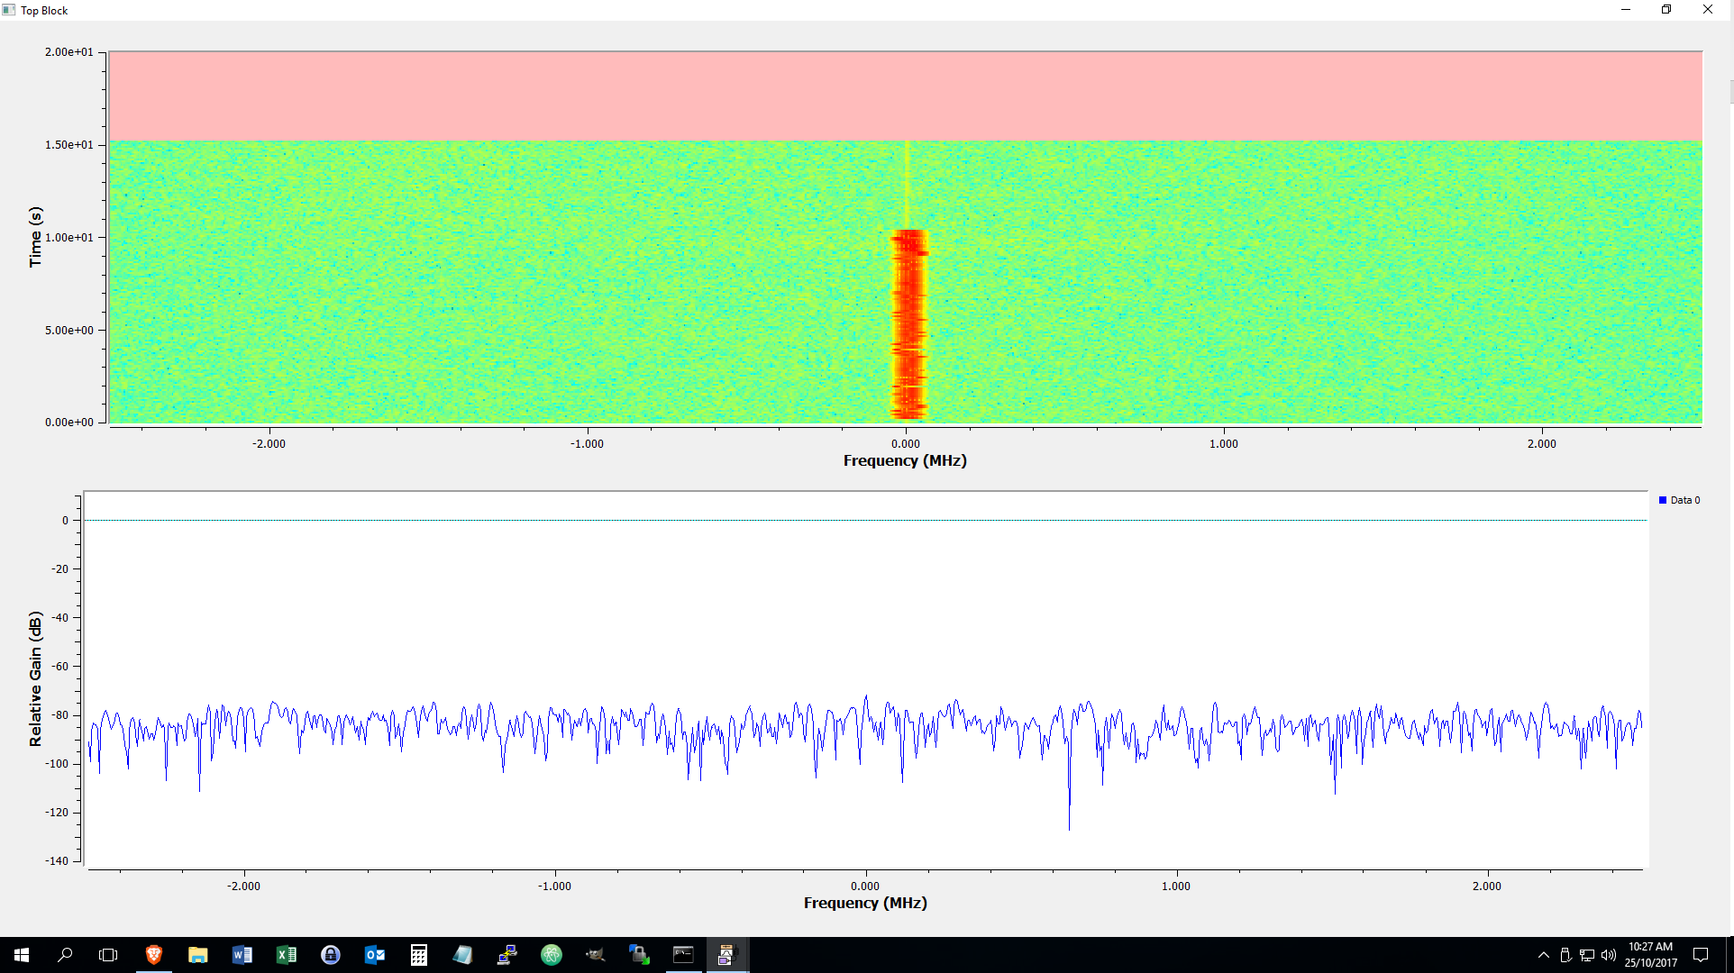Open the padlock password manager icon
Image resolution: width=1734 pixels, height=973 pixels.
click(x=331, y=955)
